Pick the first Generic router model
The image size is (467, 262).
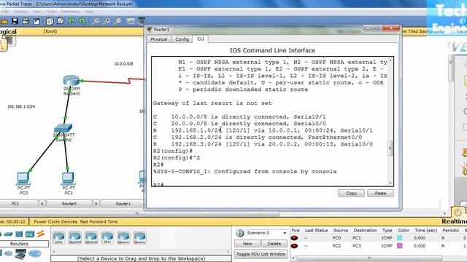pyautogui.click(x=123, y=238)
